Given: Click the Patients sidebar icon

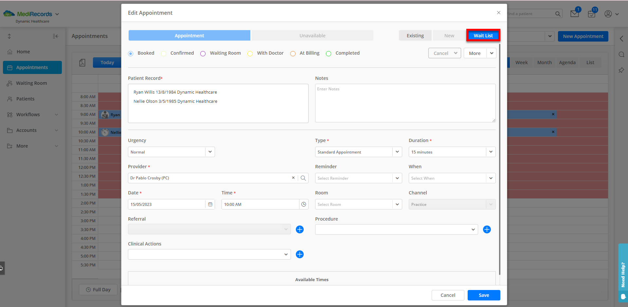Looking at the screenshot, I should (10, 99).
